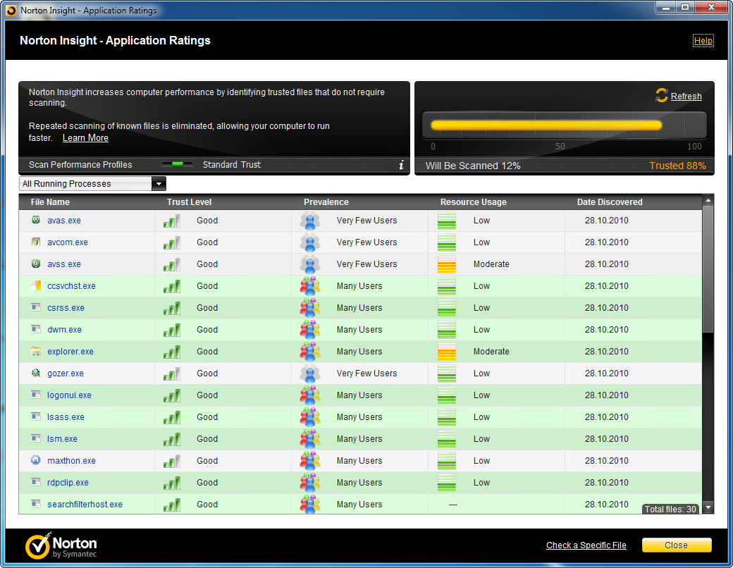Click the Norton by Symantec logo
This screenshot has width=733, height=568.
tap(61, 545)
